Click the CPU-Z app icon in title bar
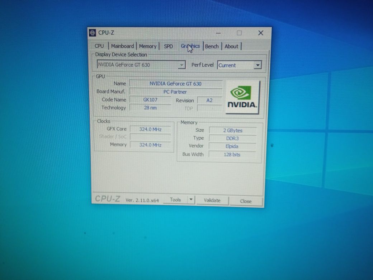Screen dimensions: 373x280 pos(92,33)
